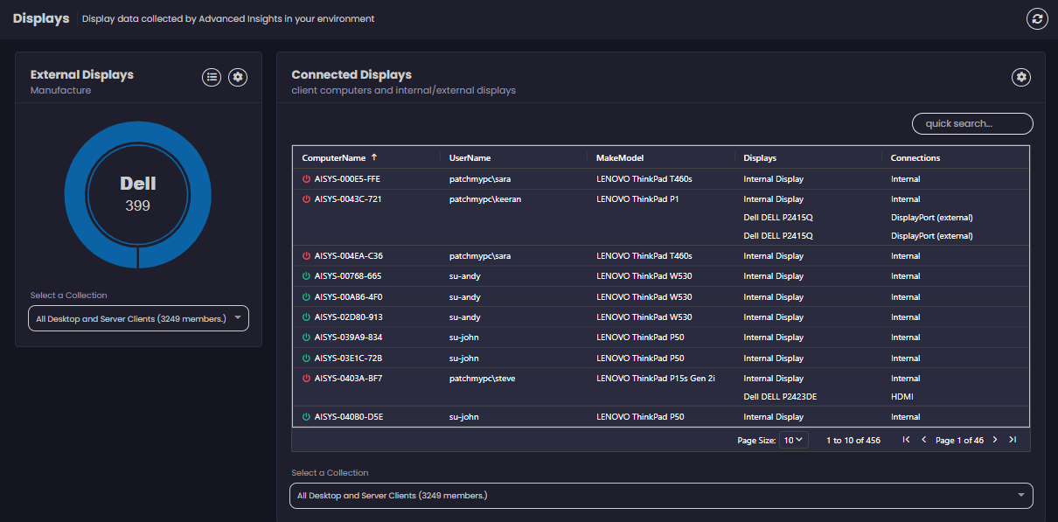Viewport: 1058px width, 522px height.
Task: Sort by the MakeModel column header
Action: pos(620,158)
